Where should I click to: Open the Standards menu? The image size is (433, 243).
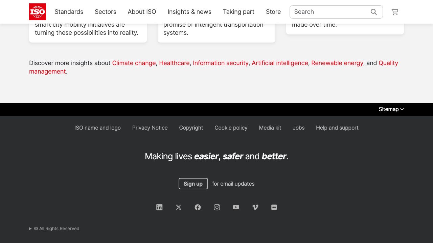click(x=69, y=12)
